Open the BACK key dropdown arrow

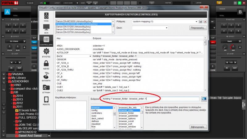pyautogui.click(x=90, y=56)
